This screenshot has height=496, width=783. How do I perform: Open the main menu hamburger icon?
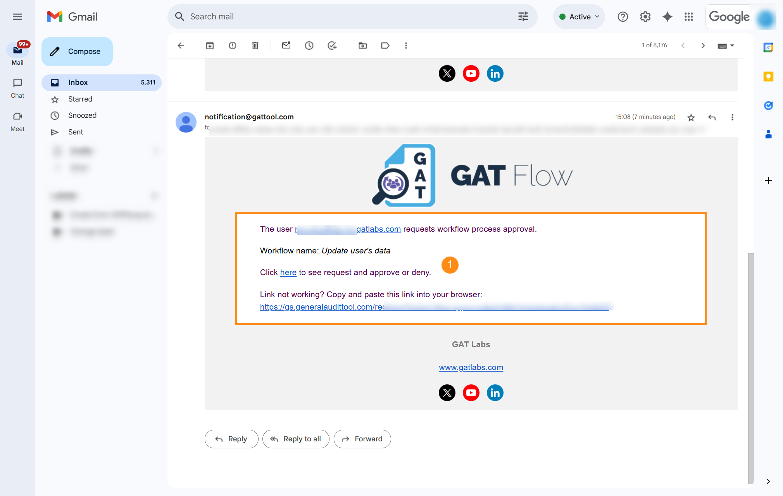click(x=17, y=17)
